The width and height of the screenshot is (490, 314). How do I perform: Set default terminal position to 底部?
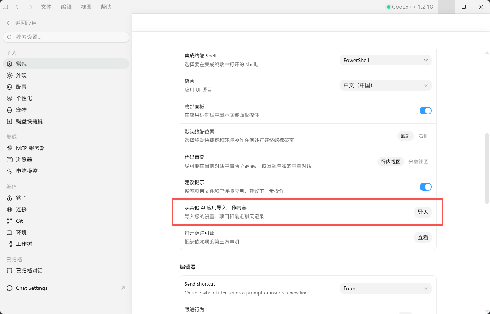point(406,136)
